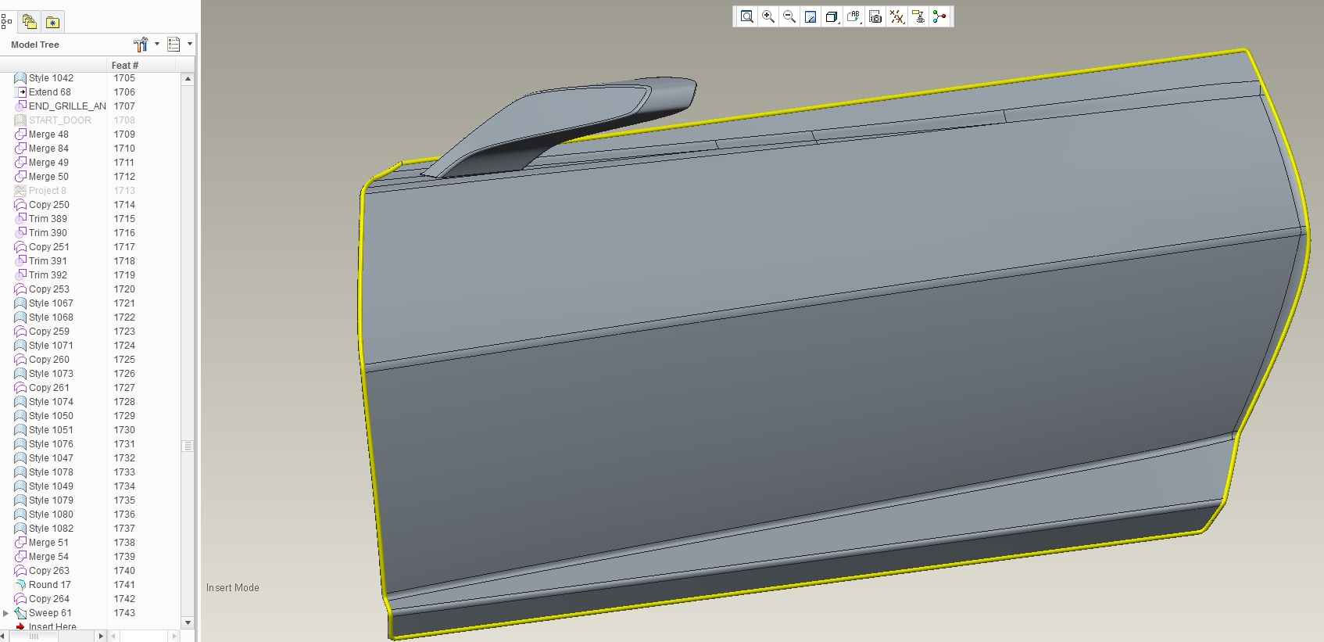1324x642 pixels.
Task: Click the Model Tree Settings hammer icon
Action: (141, 45)
